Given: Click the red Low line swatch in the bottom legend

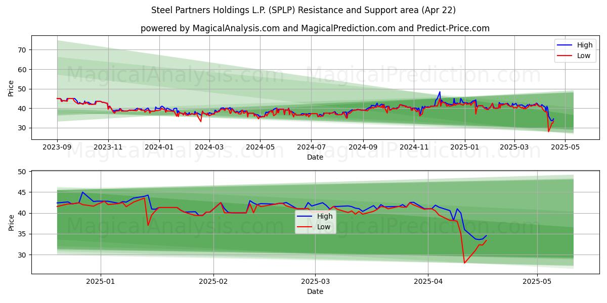Looking at the screenshot, I should [305, 227].
